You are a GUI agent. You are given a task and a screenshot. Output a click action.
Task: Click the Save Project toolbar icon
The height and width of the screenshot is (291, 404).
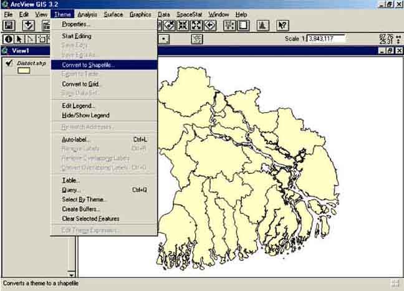9,26
